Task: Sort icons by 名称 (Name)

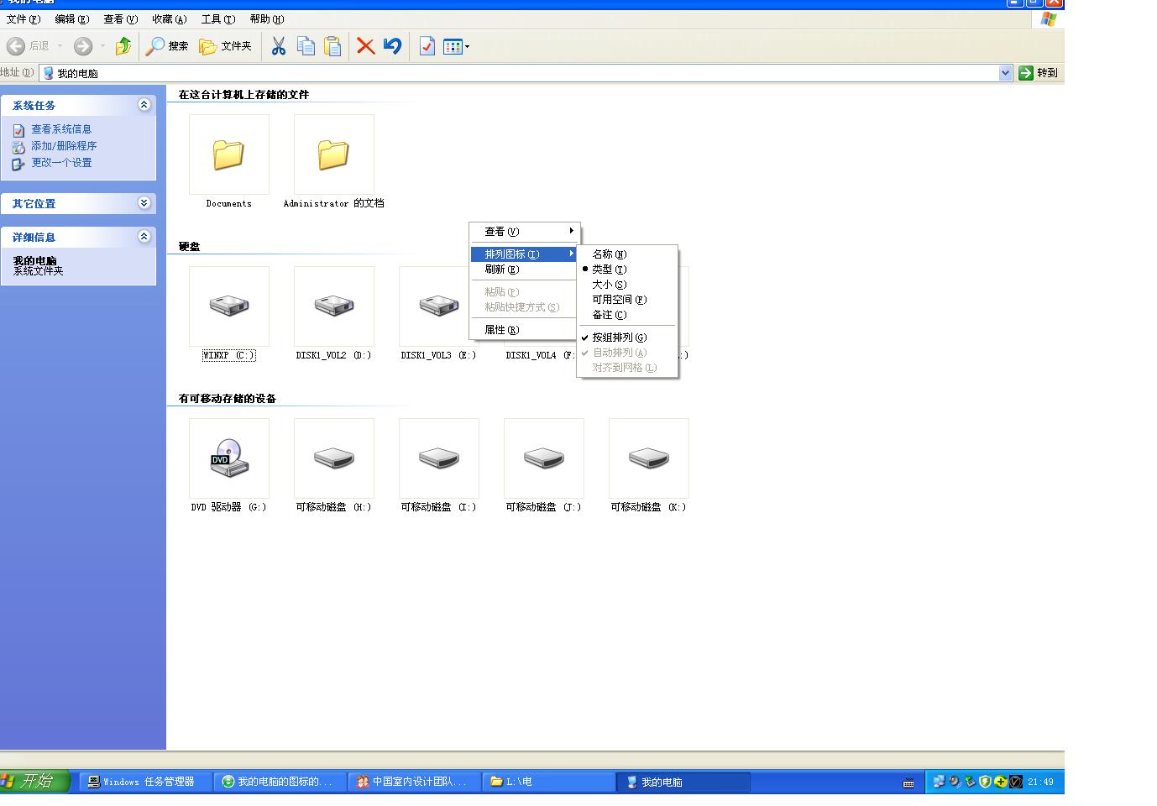Action: (x=627, y=254)
